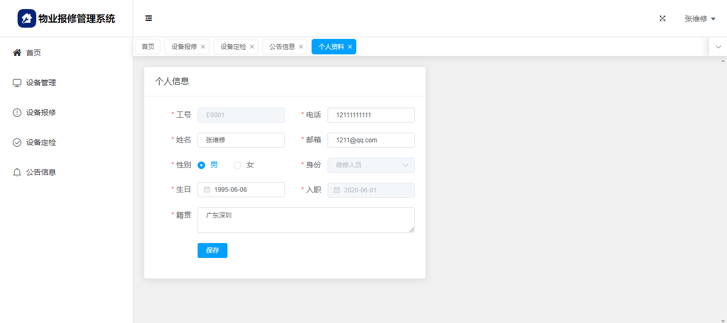Open the 张维修 user dropdown menu
The width and height of the screenshot is (727, 323).
click(699, 19)
